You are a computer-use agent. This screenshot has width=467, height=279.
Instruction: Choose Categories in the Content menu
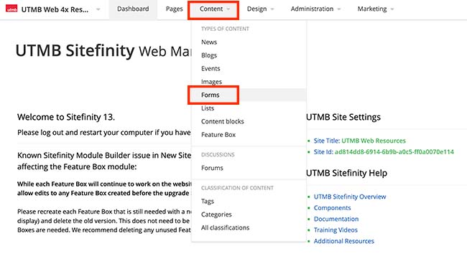(216, 214)
